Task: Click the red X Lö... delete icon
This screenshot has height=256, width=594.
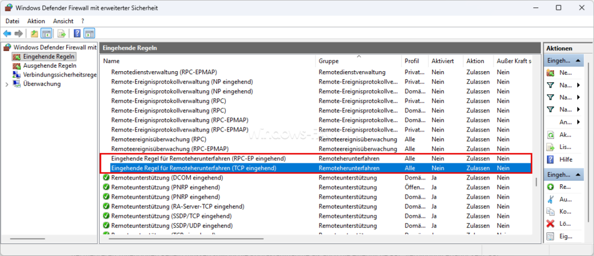Action: coord(550,224)
